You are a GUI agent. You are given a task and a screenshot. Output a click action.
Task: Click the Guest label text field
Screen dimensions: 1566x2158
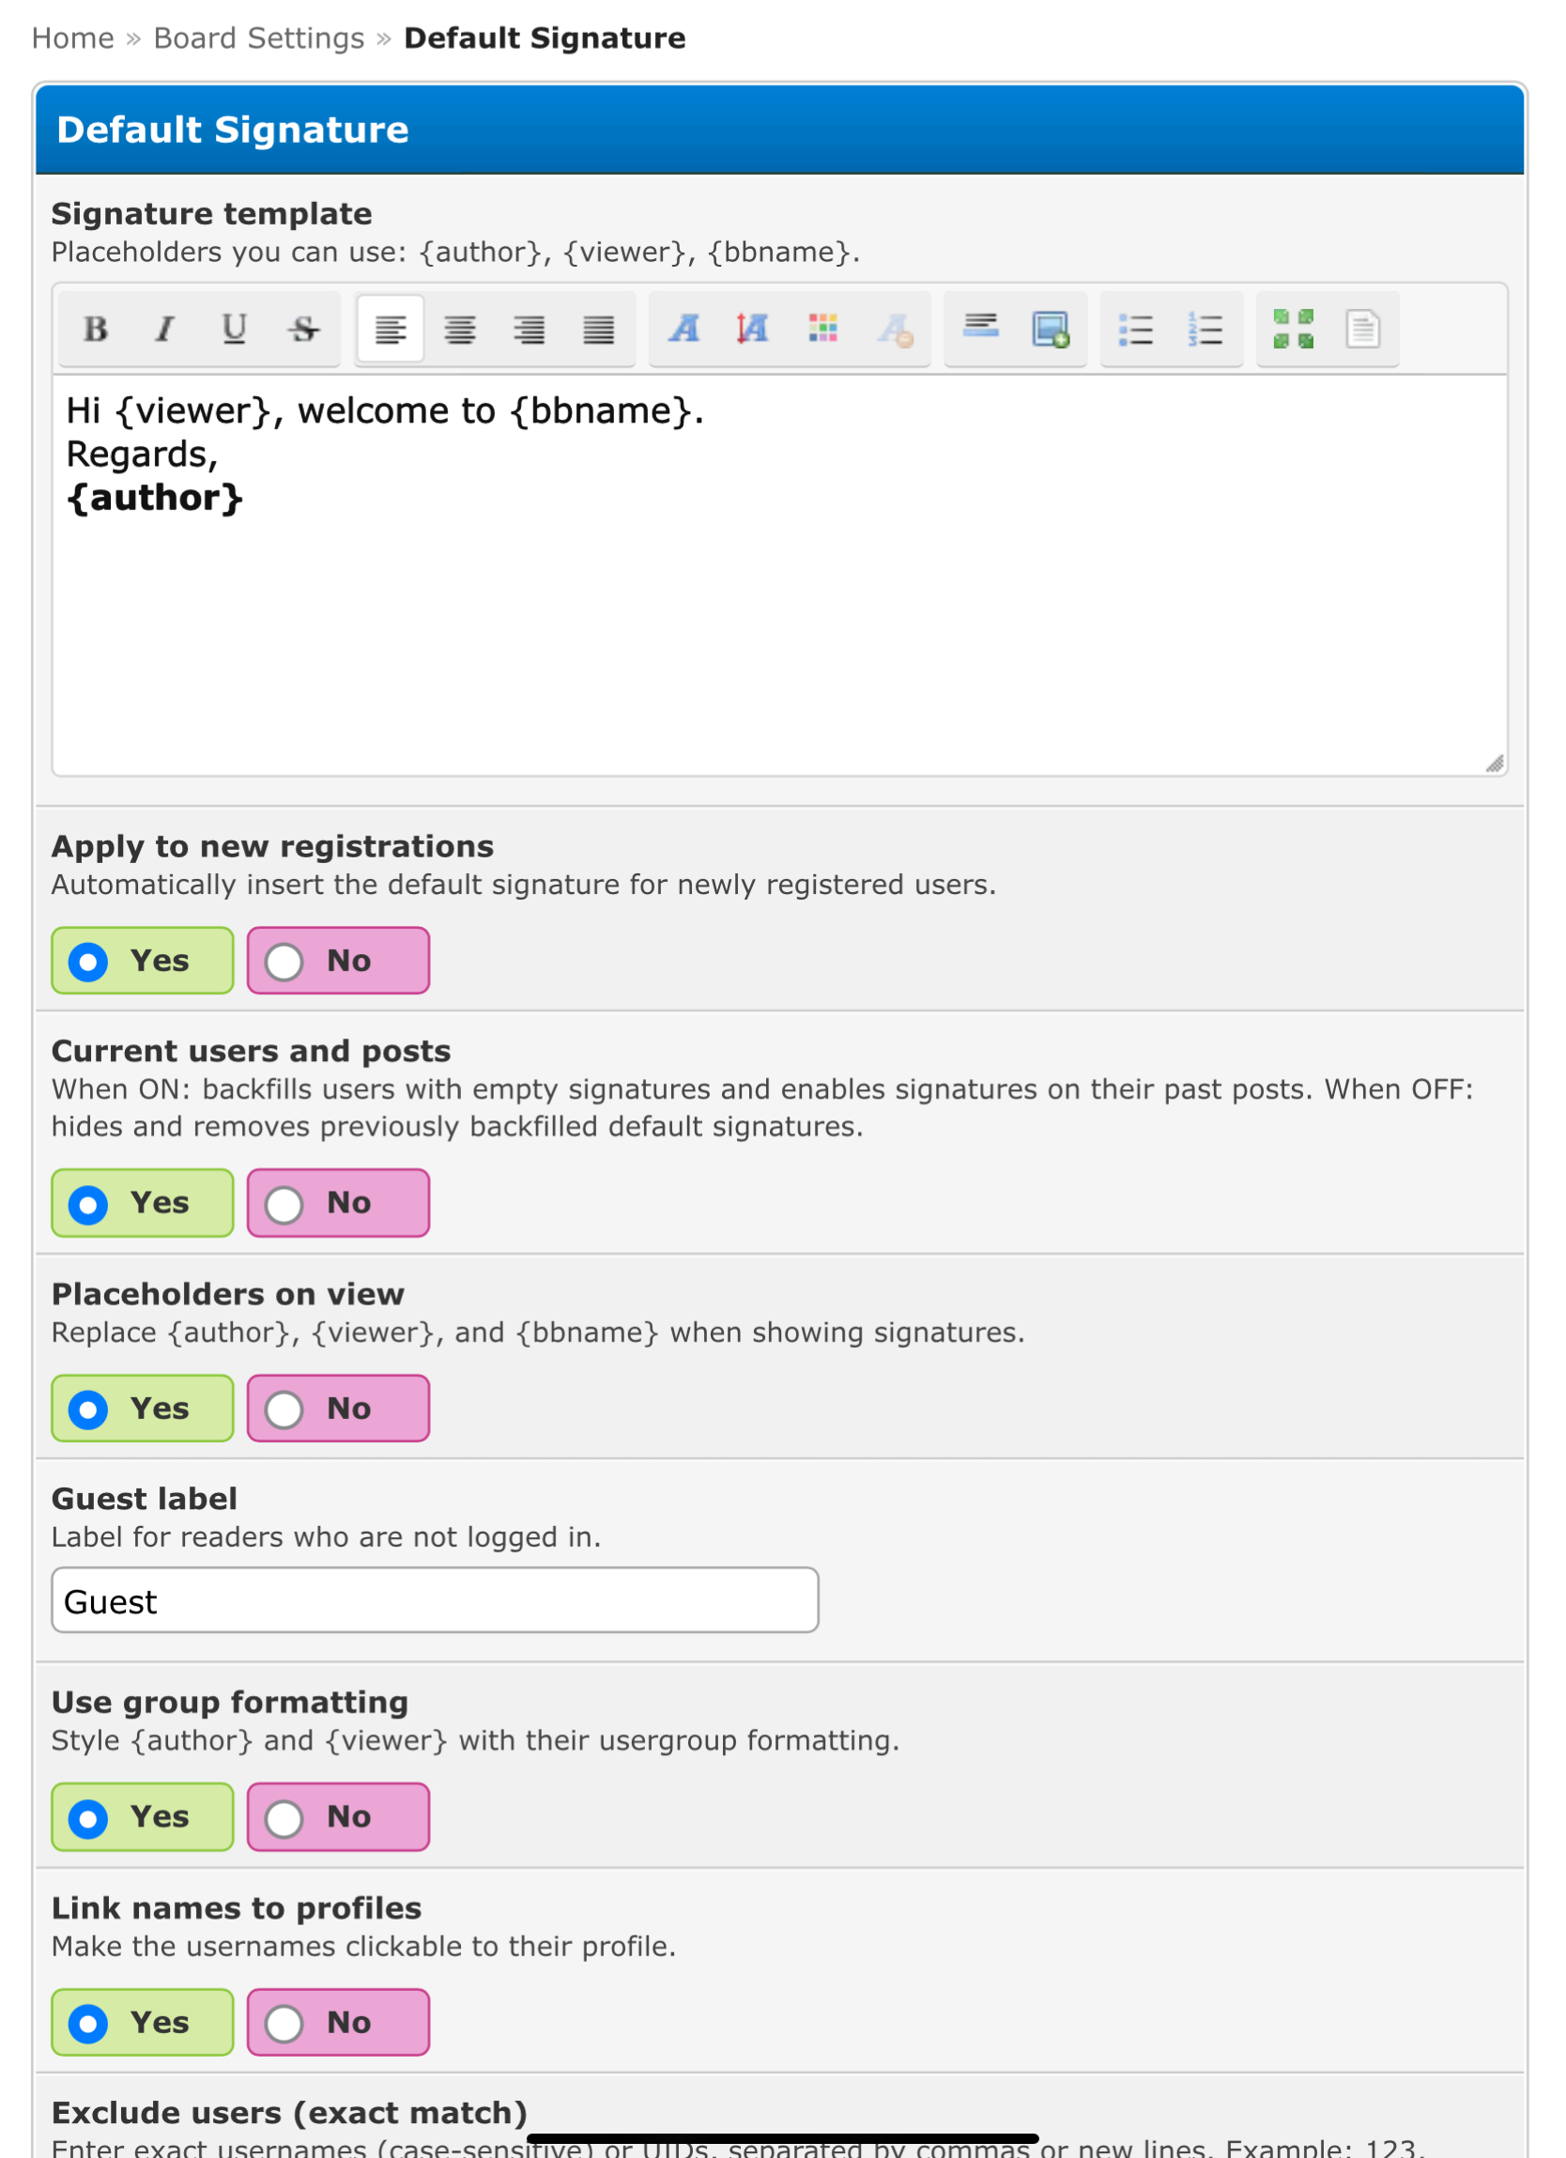pyautogui.click(x=435, y=1601)
